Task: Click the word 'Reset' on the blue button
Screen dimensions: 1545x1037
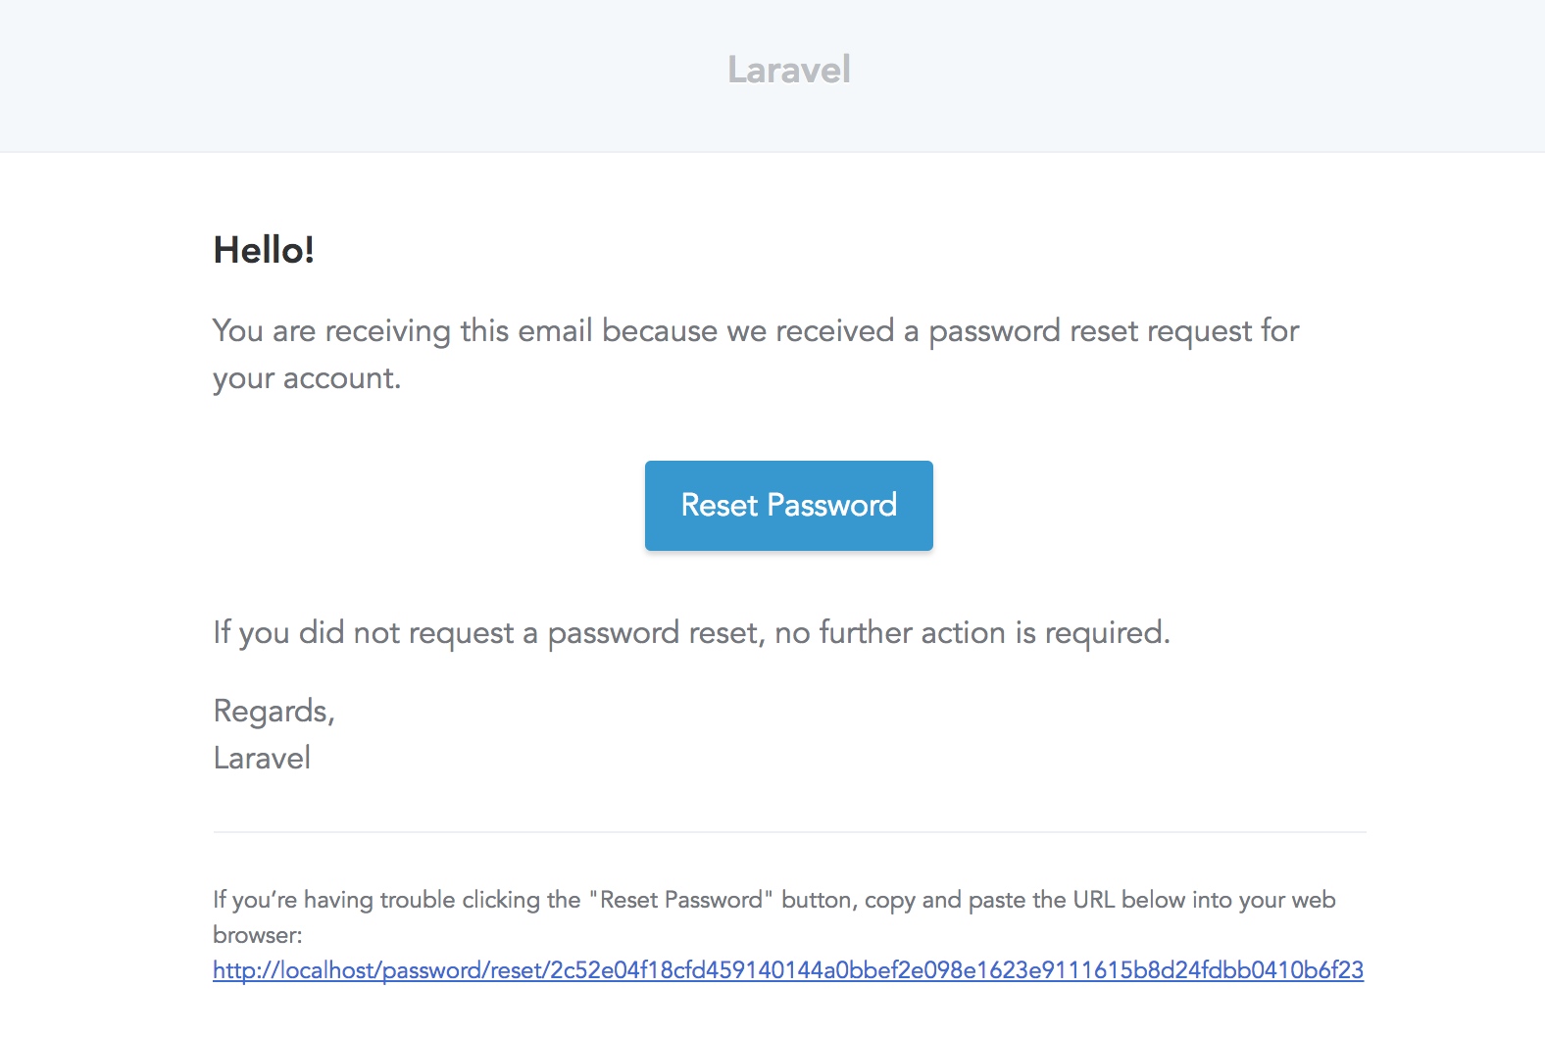Action: pos(720,506)
